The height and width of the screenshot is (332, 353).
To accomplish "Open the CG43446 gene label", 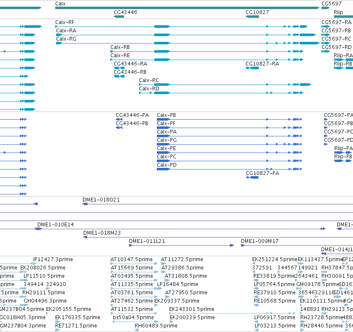I will (125, 12).
